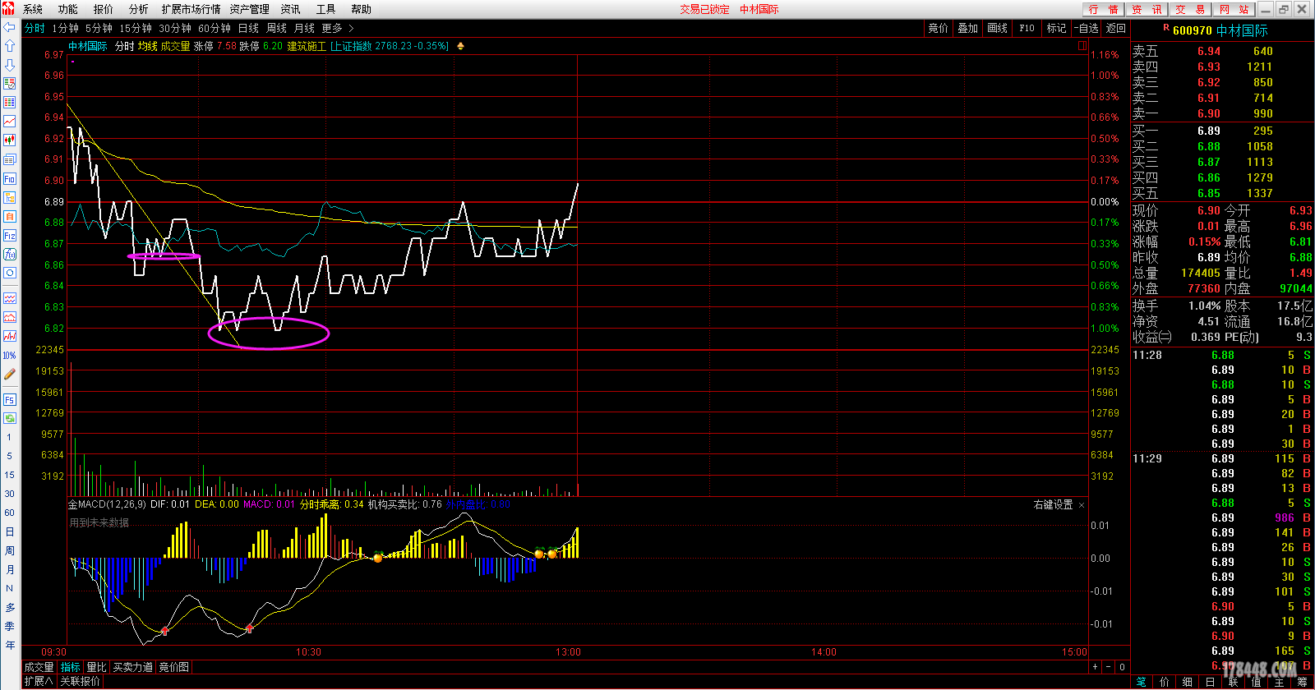This screenshot has width=1315, height=690.
Task: Switch to 15分钟 period
Action: (x=136, y=28)
